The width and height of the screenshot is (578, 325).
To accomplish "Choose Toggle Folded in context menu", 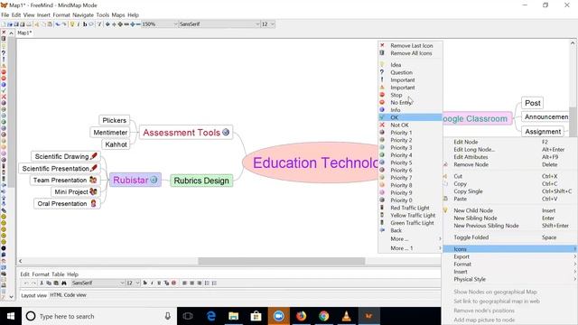I will (x=509, y=237).
